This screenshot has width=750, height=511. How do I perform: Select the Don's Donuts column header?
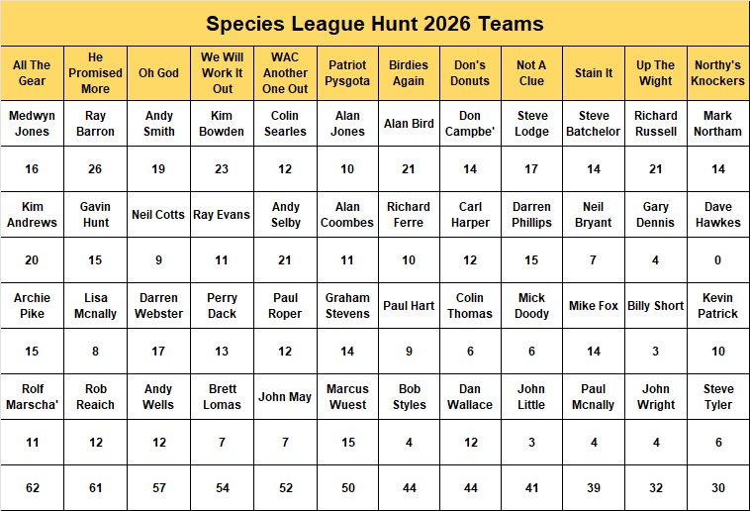(470, 73)
